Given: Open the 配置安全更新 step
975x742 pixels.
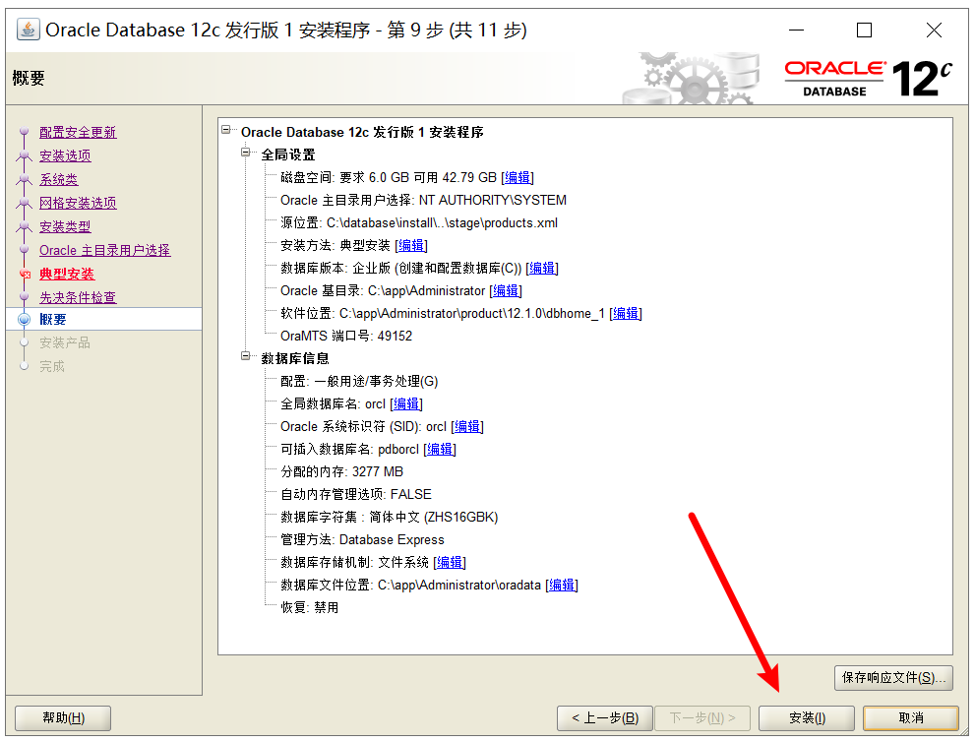Looking at the screenshot, I should (78, 133).
